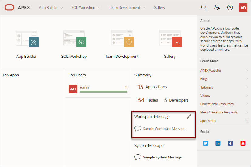Click the APEX Website row chevron

247,70
